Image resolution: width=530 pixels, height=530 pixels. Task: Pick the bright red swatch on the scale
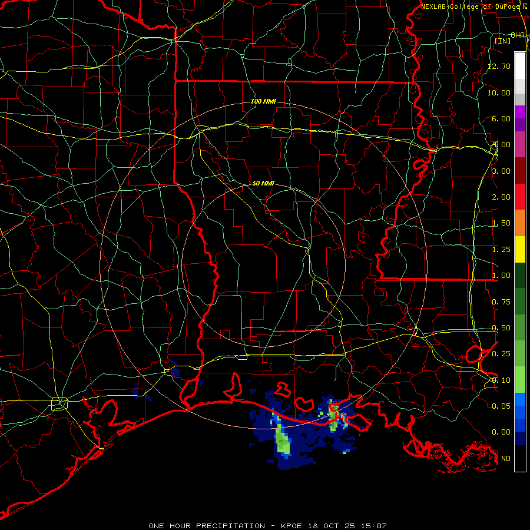tap(520, 197)
